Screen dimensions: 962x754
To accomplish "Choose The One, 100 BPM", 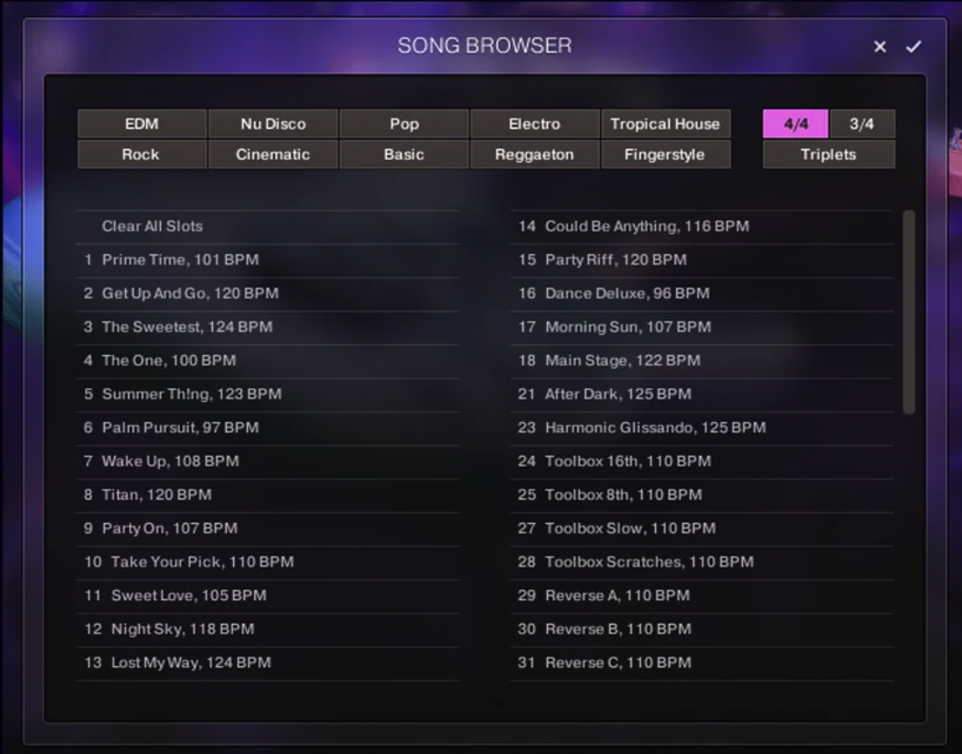I will [x=268, y=360].
